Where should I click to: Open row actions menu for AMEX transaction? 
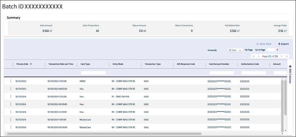click(10, 81)
